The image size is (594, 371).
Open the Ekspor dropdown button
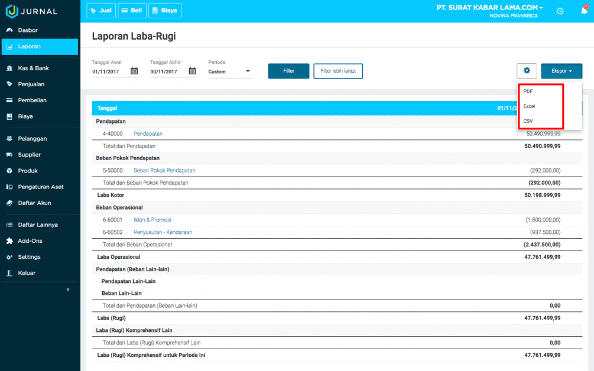click(561, 71)
